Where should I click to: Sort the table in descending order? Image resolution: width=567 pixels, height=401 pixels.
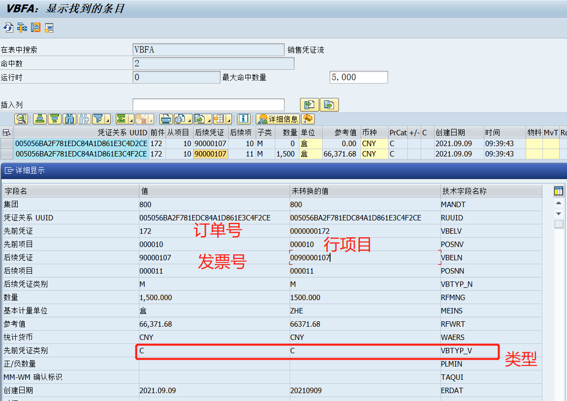point(55,119)
